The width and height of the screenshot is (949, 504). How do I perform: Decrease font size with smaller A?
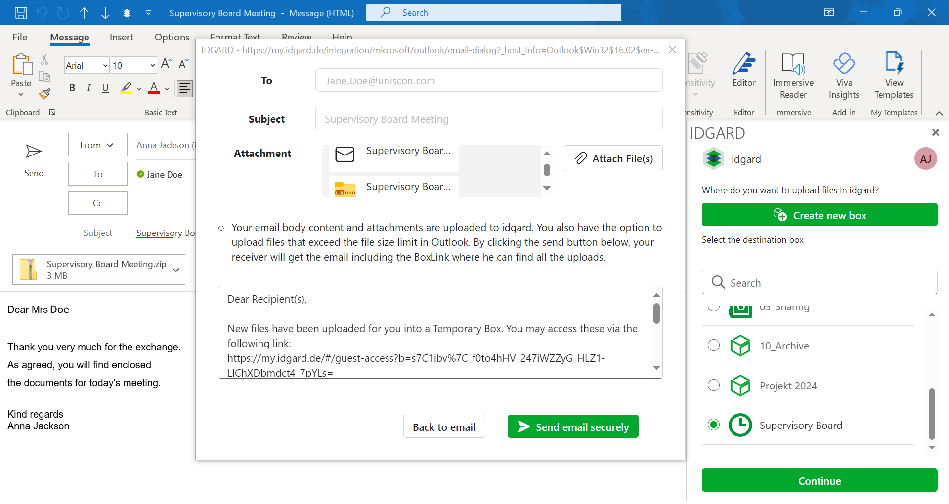point(183,64)
